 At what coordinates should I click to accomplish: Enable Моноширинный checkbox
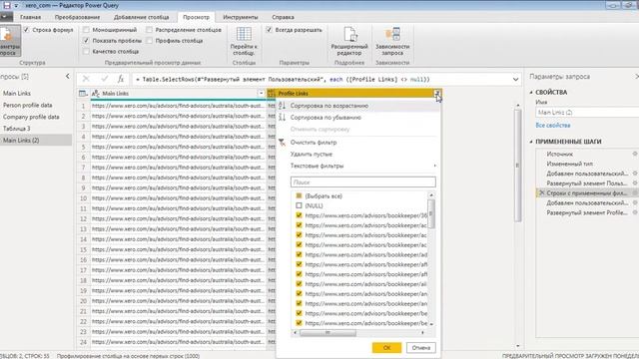pyautogui.click(x=86, y=30)
